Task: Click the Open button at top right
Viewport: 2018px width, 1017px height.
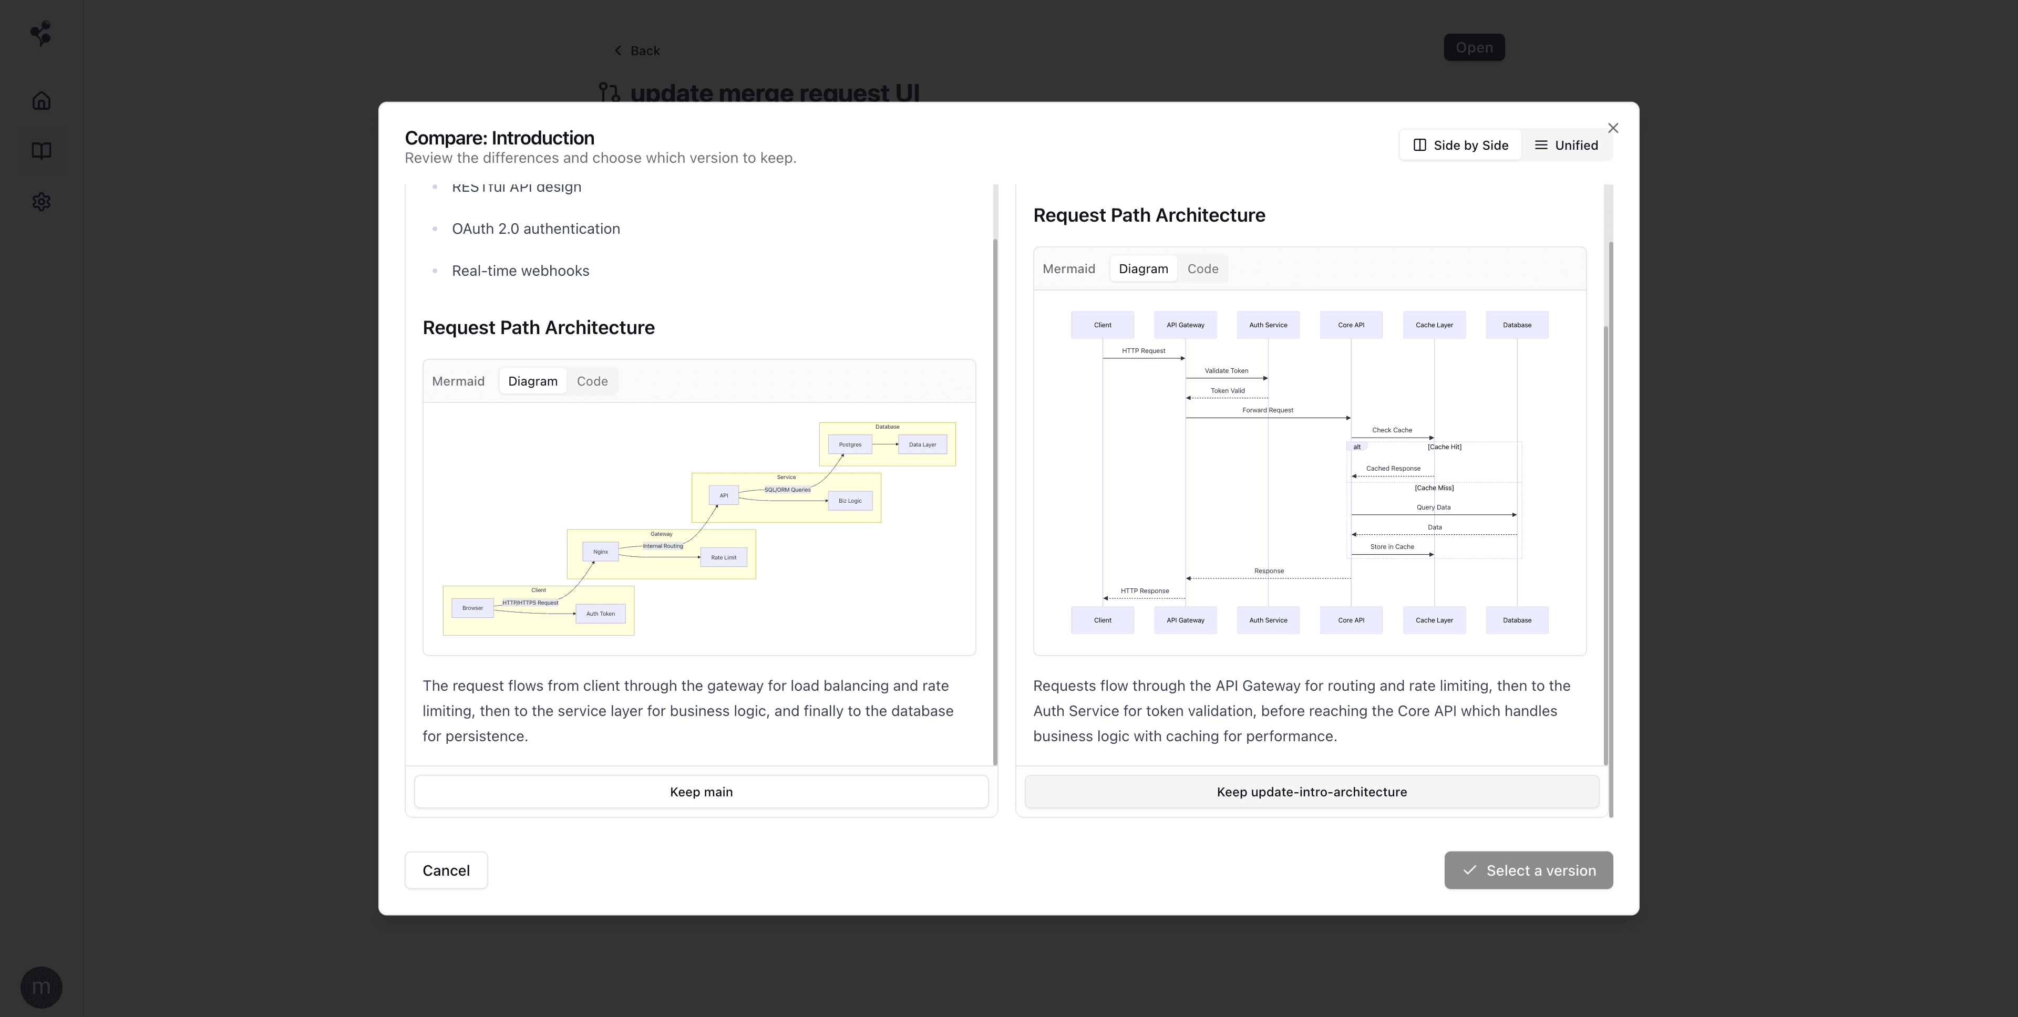Action: [1474, 47]
